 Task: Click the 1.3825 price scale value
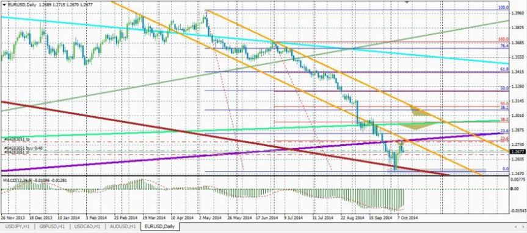tap(518, 28)
